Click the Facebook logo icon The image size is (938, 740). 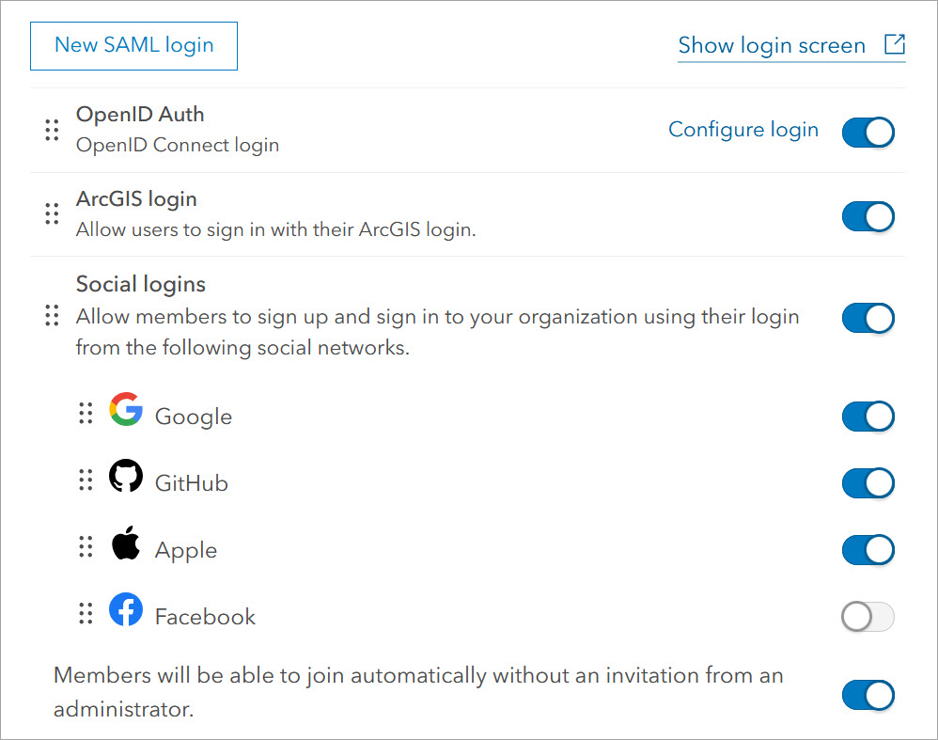point(126,610)
